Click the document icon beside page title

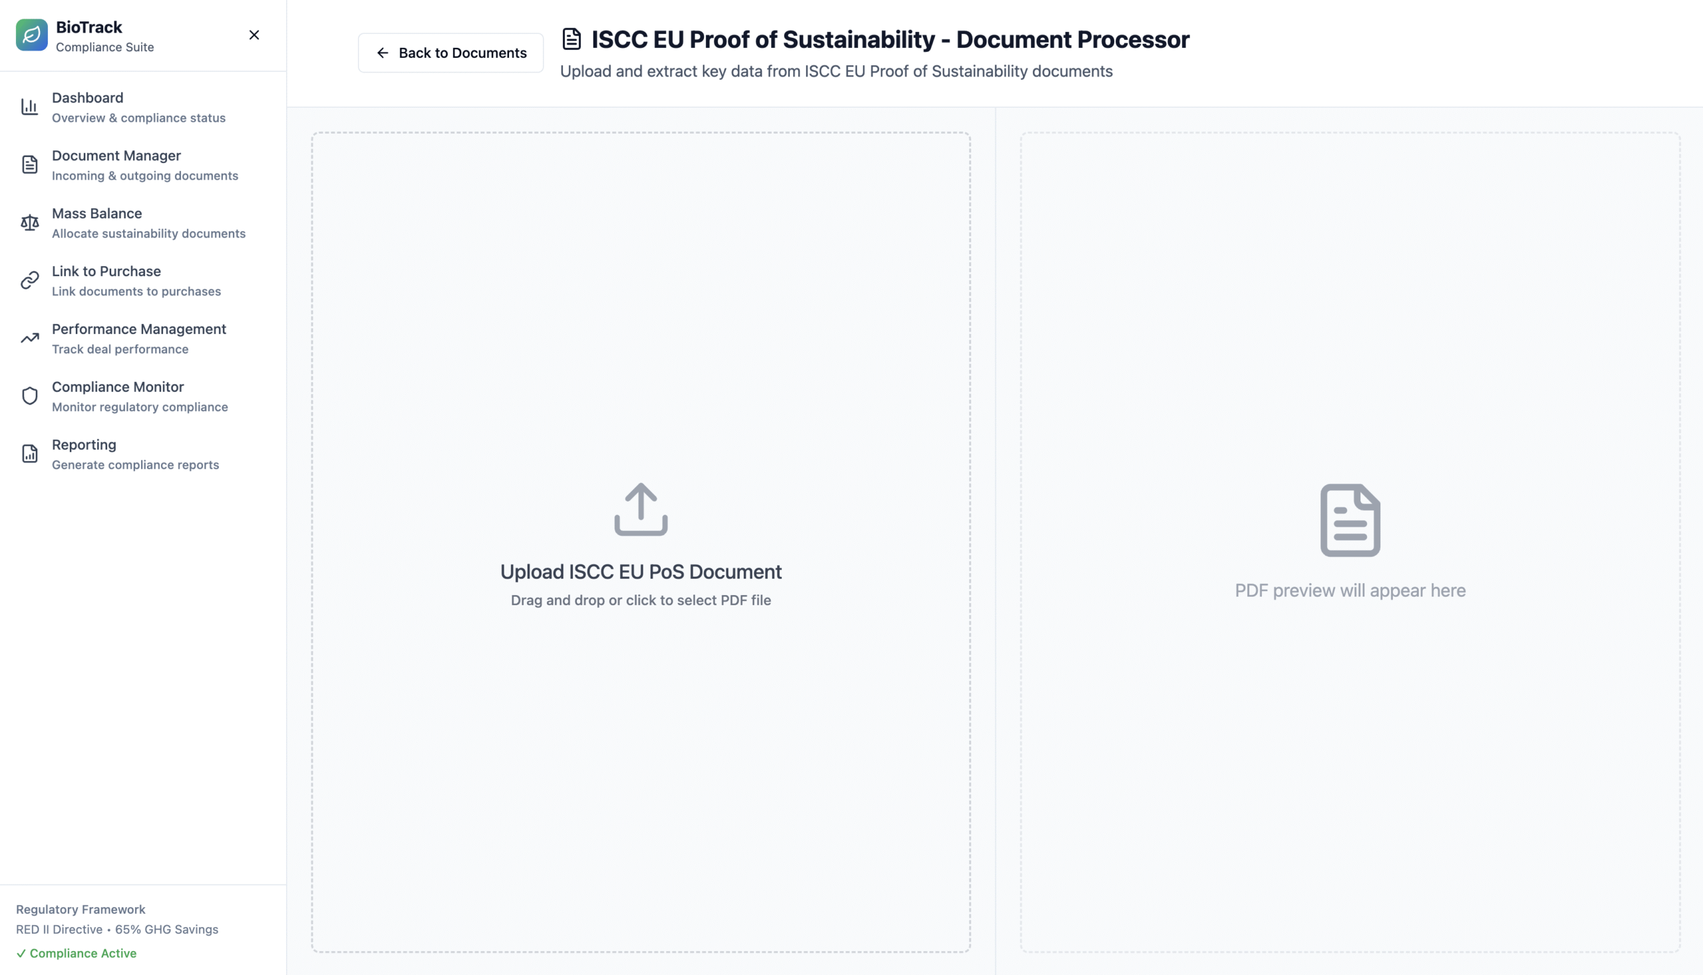tap(571, 39)
